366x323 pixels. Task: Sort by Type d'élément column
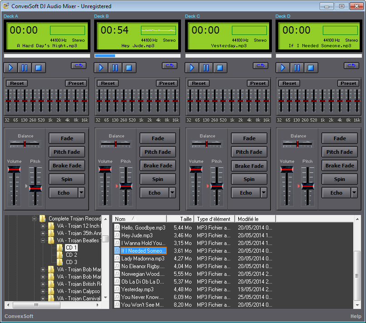click(215, 219)
